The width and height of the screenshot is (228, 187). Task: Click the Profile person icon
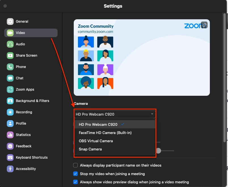point(10,124)
